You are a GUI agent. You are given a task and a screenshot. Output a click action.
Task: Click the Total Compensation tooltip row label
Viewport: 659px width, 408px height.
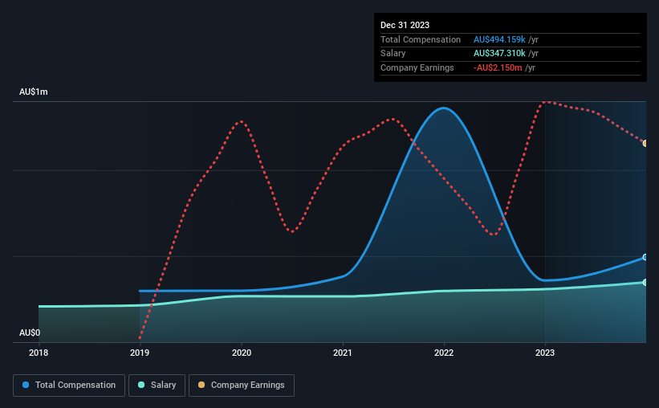click(x=421, y=39)
